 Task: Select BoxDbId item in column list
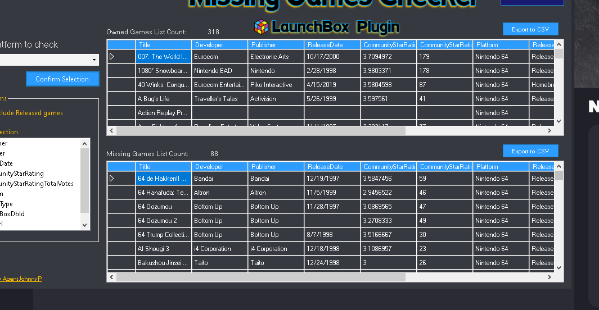click(x=12, y=214)
